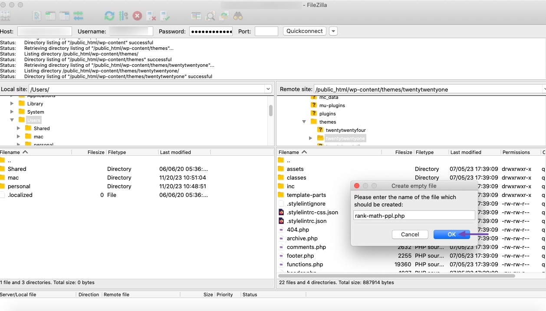Reconnect to last server icon

tap(165, 16)
